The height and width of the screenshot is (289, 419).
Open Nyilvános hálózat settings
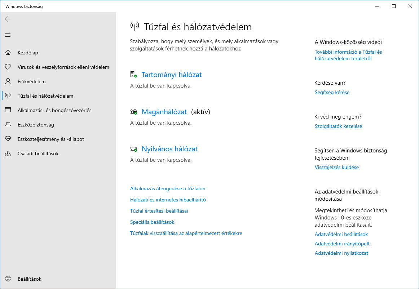coord(169,149)
